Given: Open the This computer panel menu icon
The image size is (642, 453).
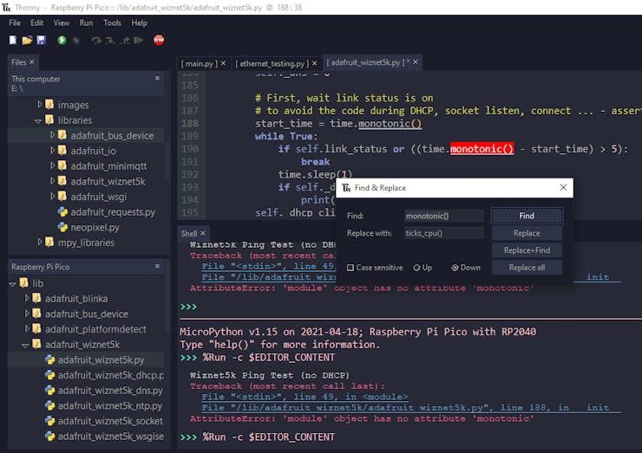Looking at the screenshot, I should 158,78.
